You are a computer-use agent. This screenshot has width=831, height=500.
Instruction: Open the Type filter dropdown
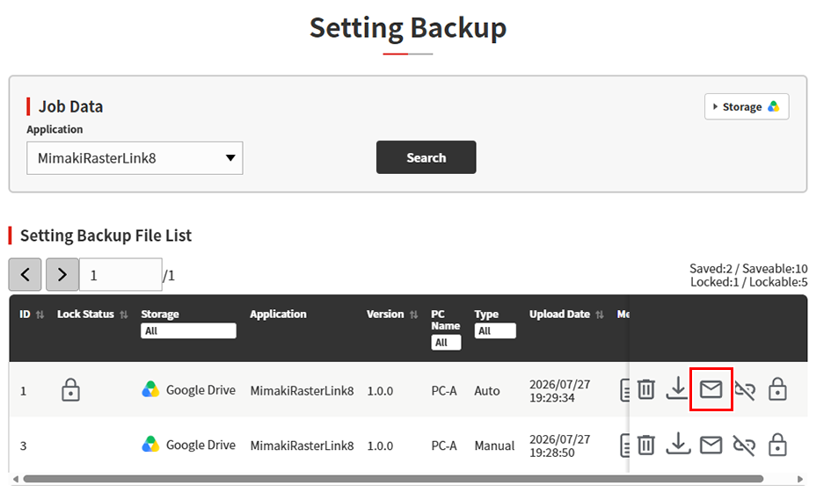(x=495, y=331)
